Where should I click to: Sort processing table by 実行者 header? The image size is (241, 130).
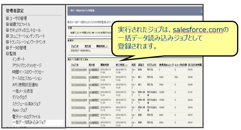(88, 46)
